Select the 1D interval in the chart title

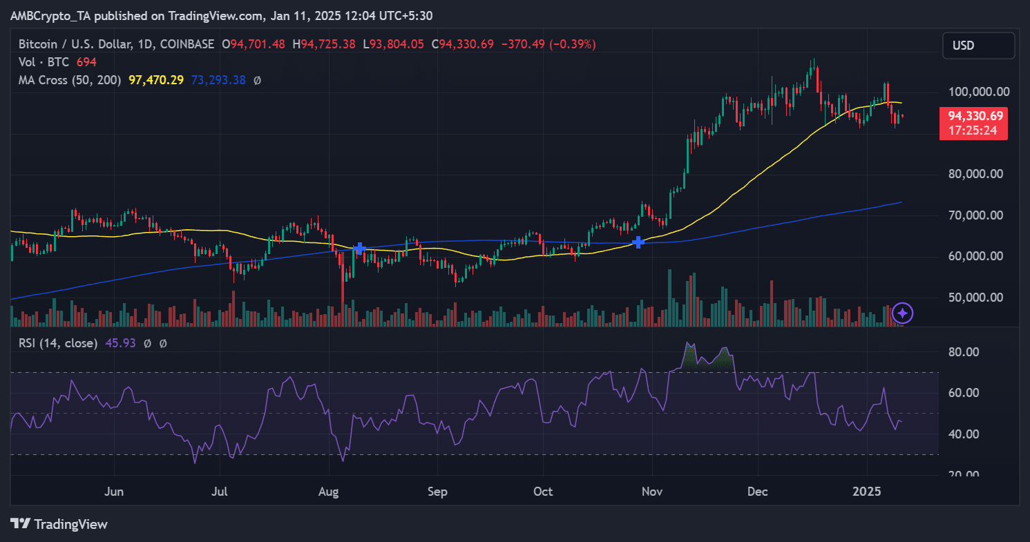(141, 43)
